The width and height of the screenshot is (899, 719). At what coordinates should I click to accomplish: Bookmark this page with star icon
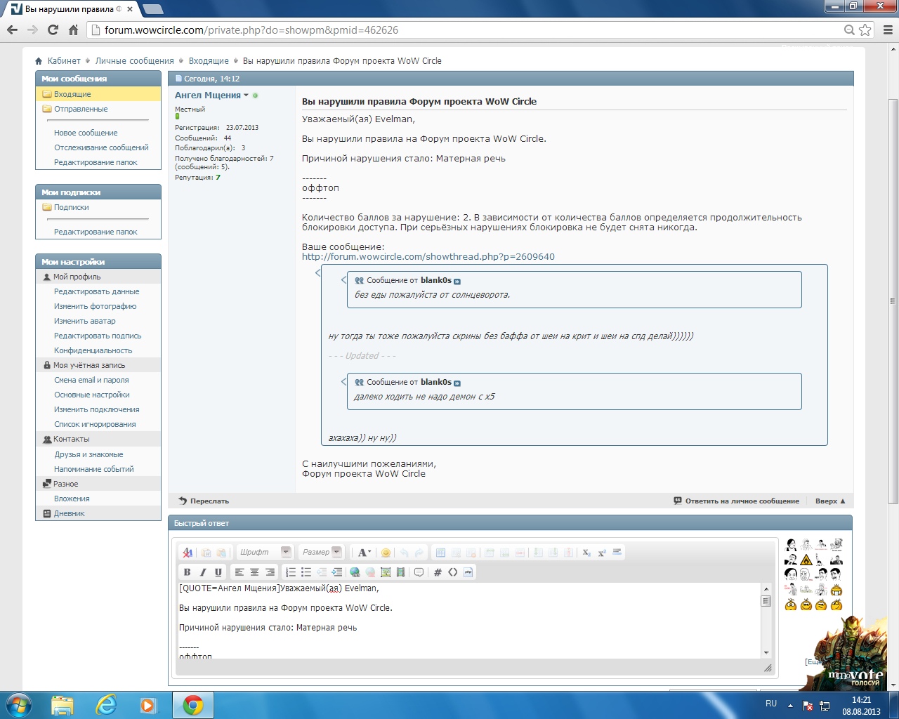coord(865,29)
